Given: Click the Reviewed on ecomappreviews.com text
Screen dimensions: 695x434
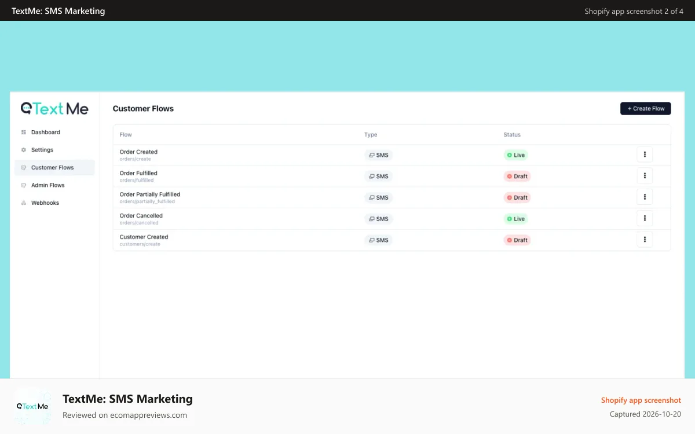Looking at the screenshot, I should 125,415.
